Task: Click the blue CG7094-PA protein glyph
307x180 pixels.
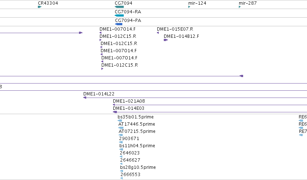Action: point(119,24)
